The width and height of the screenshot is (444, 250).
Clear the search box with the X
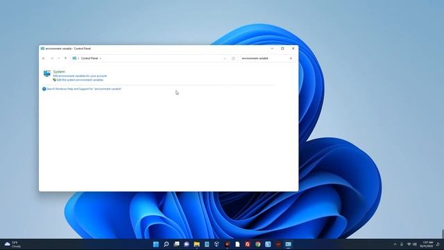point(291,58)
